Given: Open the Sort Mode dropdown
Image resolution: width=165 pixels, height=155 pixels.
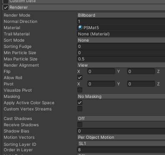Looking at the screenshot, I should coord(121,40).
